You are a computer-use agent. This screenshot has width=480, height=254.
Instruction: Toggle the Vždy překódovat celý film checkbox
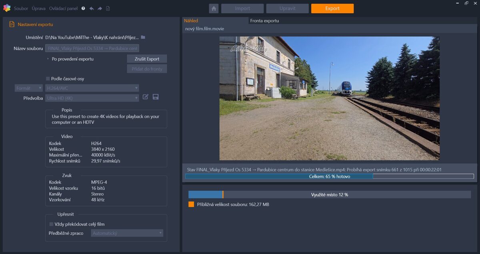point(51,224)
